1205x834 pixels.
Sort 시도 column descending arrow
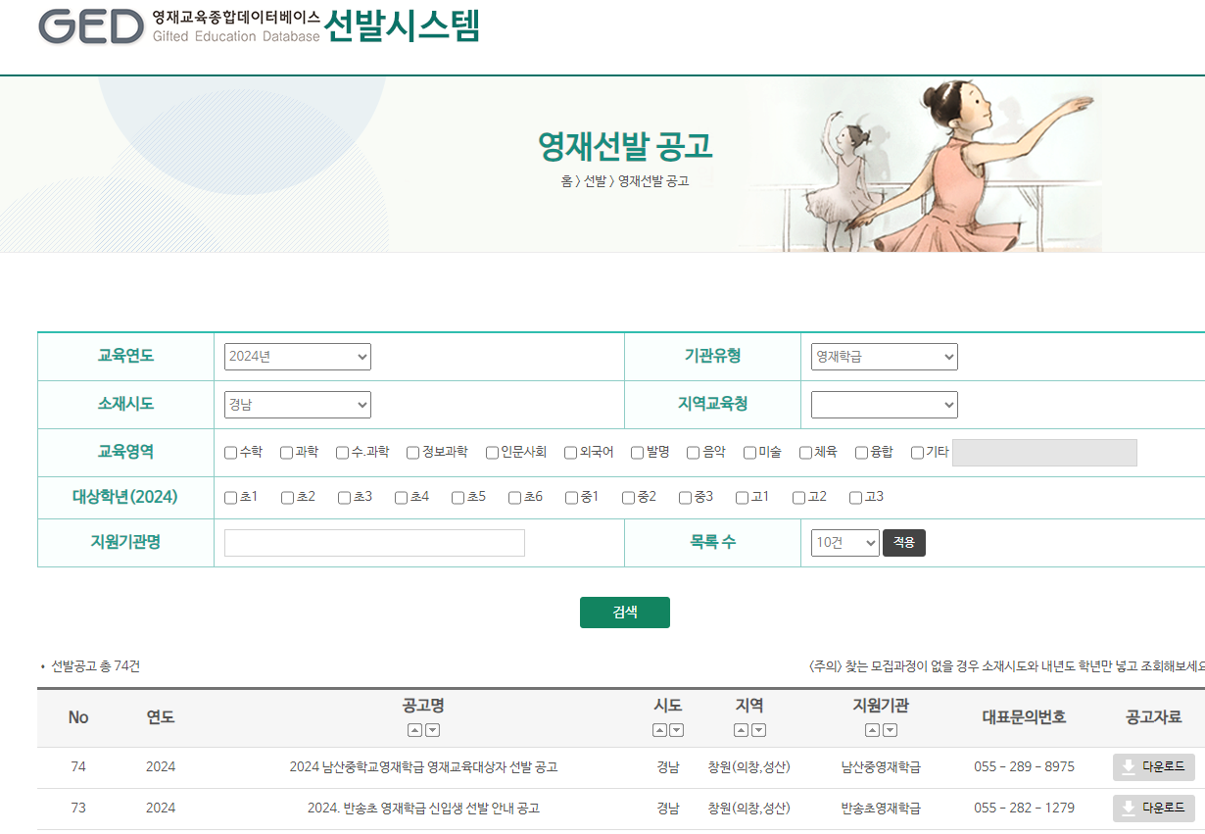pyautogui.click(x=676, y=730)
